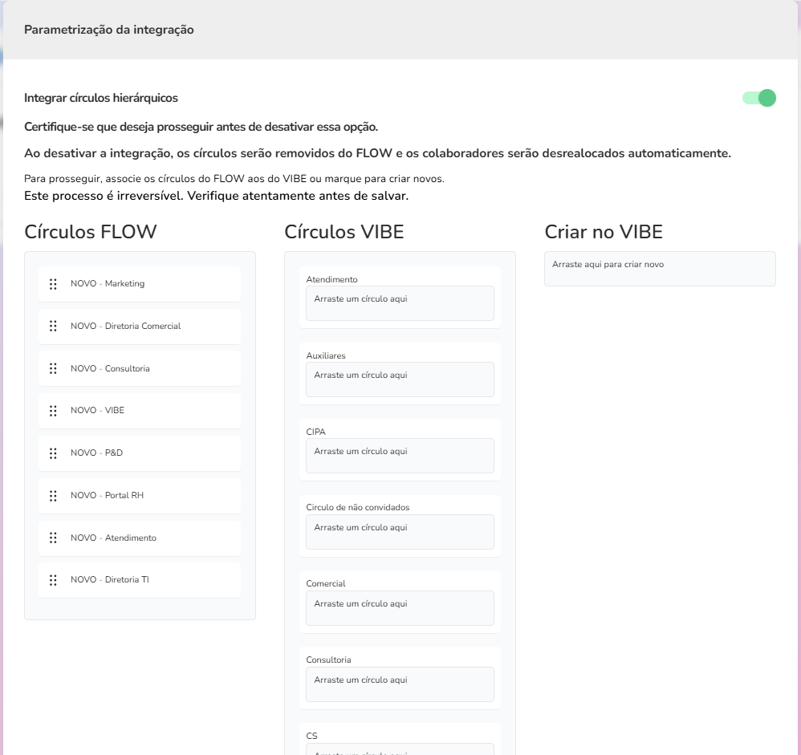Click the NOVO - Portal RH item text
The height and width of the screenshot is (755, 801).
pyautogui.click(x=108, y=496)
